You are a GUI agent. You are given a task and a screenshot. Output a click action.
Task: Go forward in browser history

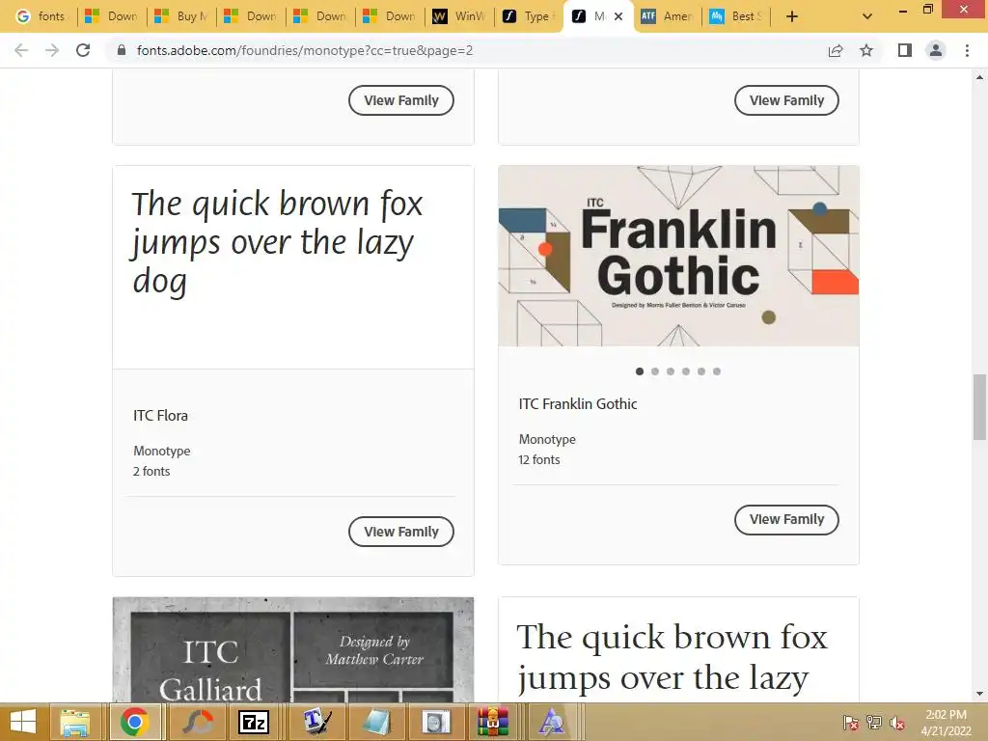(52, 50)
